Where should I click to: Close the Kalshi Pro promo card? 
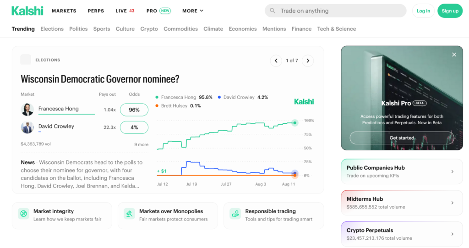(454, 55)
